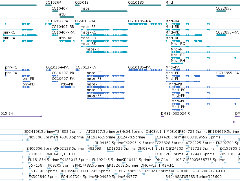Click transcript label Mhcl-RG
This screenshot has width=240, height=181.
coord(178,44)
